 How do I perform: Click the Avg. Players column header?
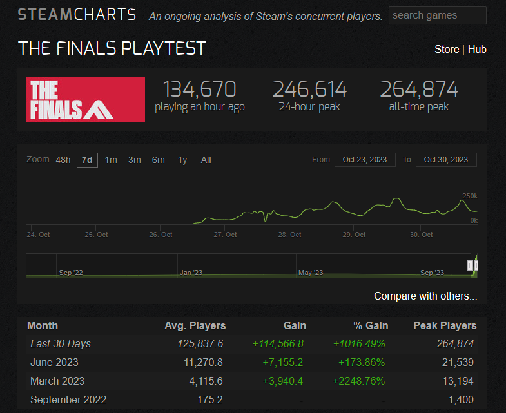(x=195, y=325)
